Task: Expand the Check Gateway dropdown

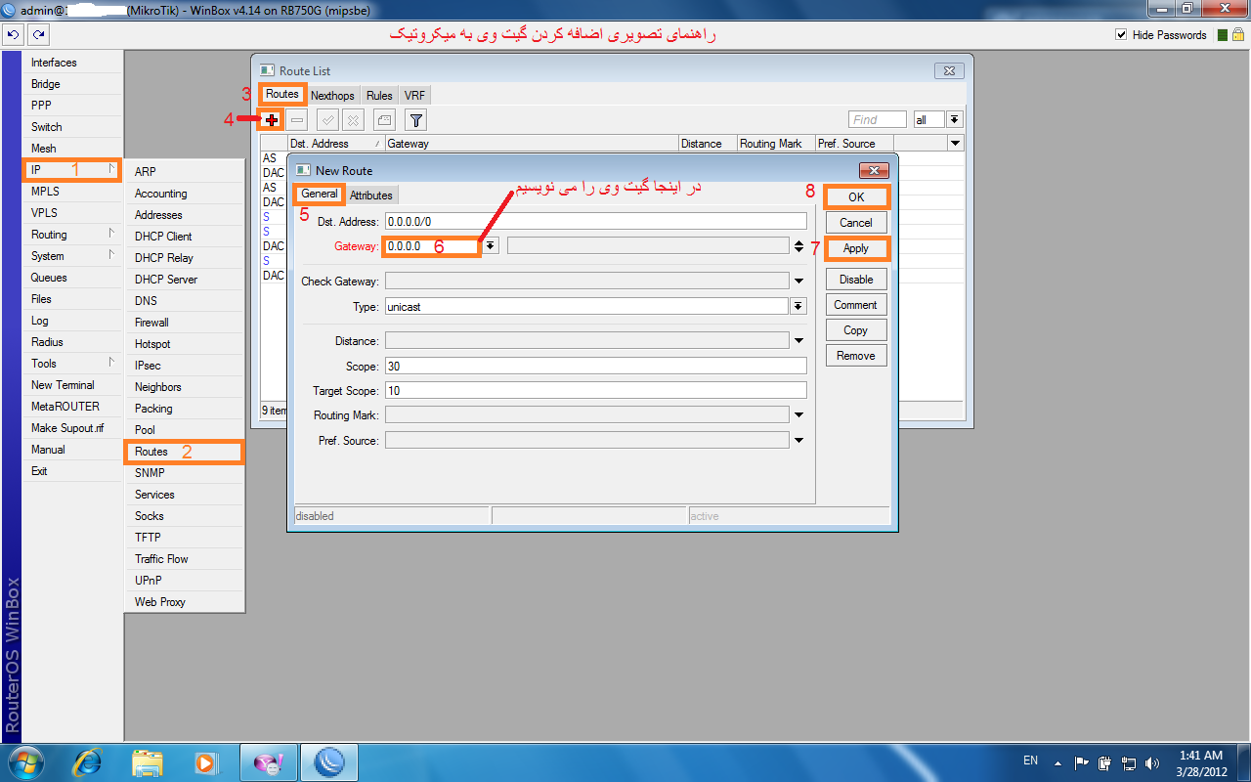Action: [798, 282]
